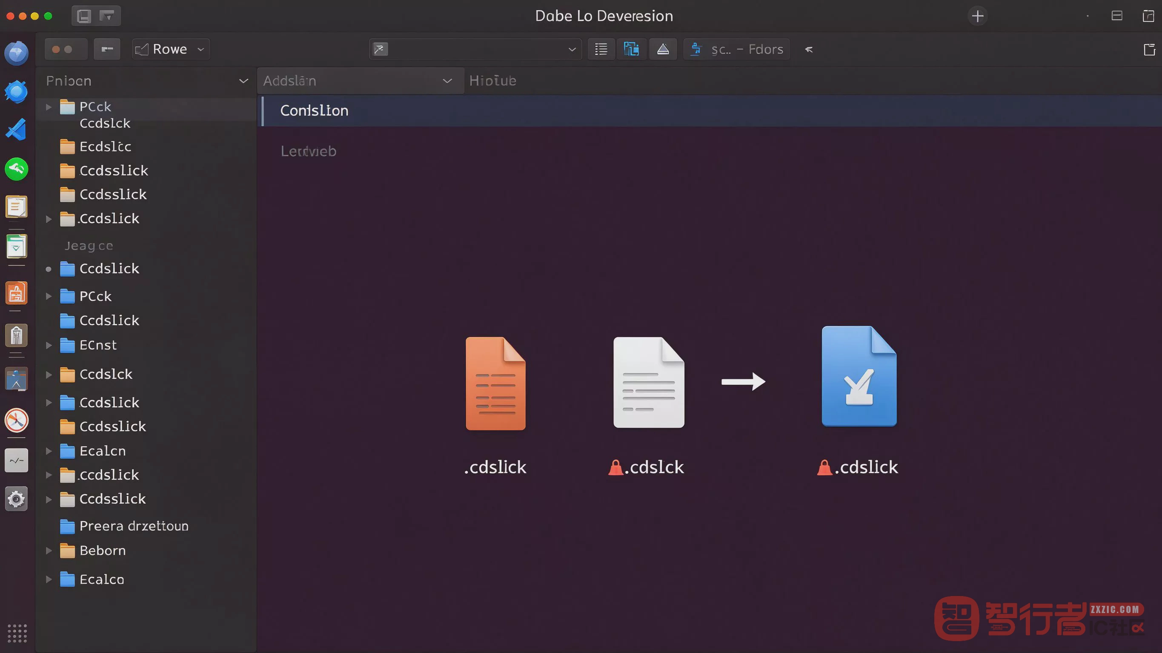The height and width of the screenshot is (653, 1162).
Task: Click the list view toolbar icon
Action: click(601, 49)
